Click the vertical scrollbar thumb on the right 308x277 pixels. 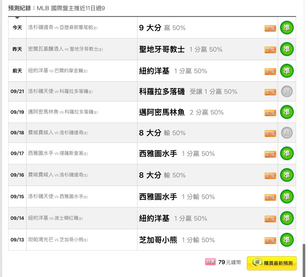pos(304,260)
